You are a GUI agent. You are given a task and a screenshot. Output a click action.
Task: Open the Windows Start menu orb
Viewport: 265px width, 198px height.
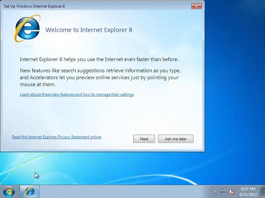click(9, 191)
